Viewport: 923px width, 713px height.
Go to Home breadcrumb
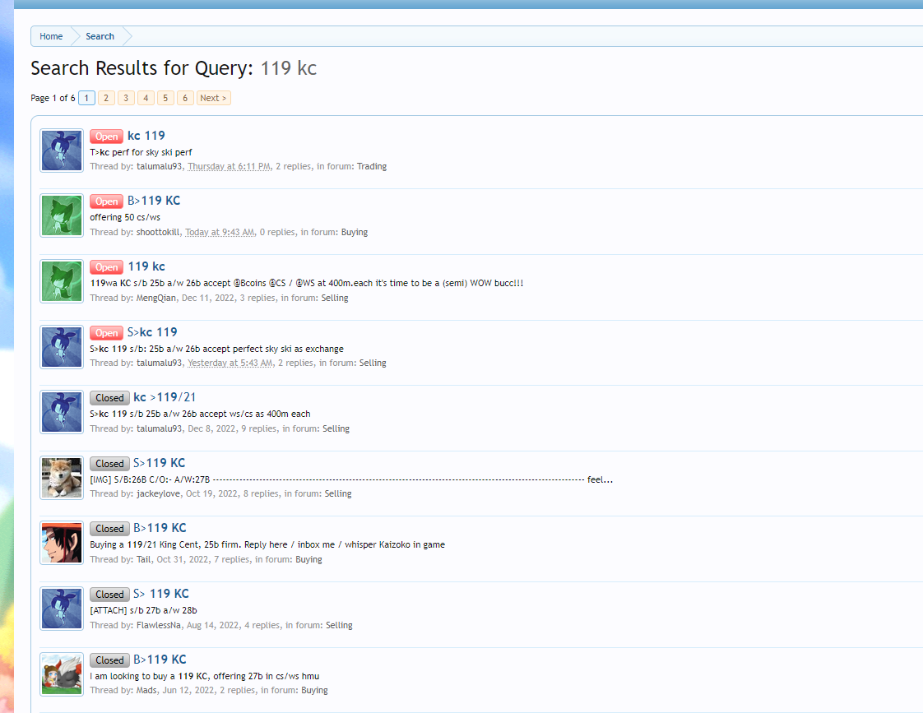point(51,36)
